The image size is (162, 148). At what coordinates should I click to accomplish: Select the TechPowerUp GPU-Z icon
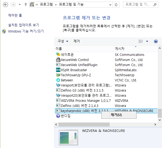pyautogui.click(x=58, y=75)
